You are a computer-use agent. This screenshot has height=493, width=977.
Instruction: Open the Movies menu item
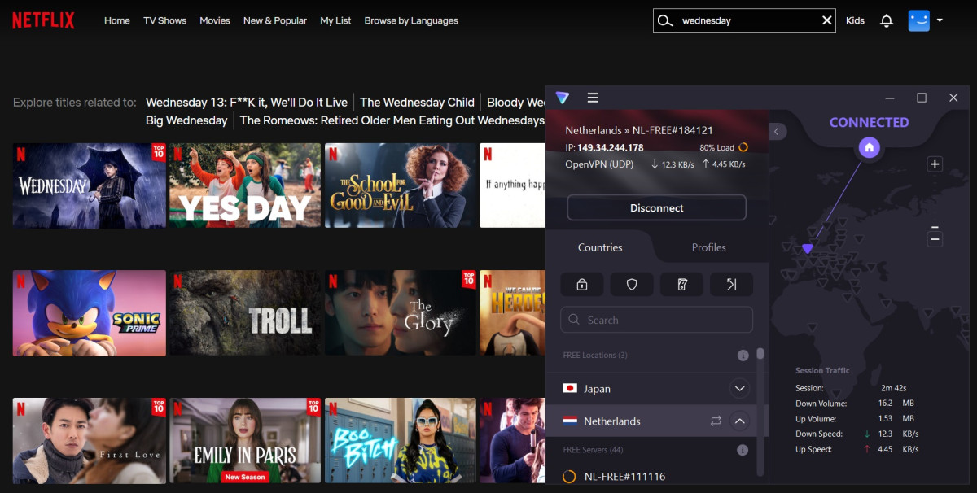coord(215,20)
